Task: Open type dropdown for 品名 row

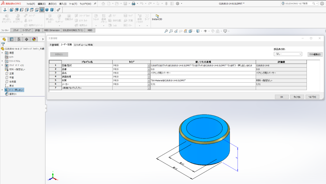Action: coord(149,73)
